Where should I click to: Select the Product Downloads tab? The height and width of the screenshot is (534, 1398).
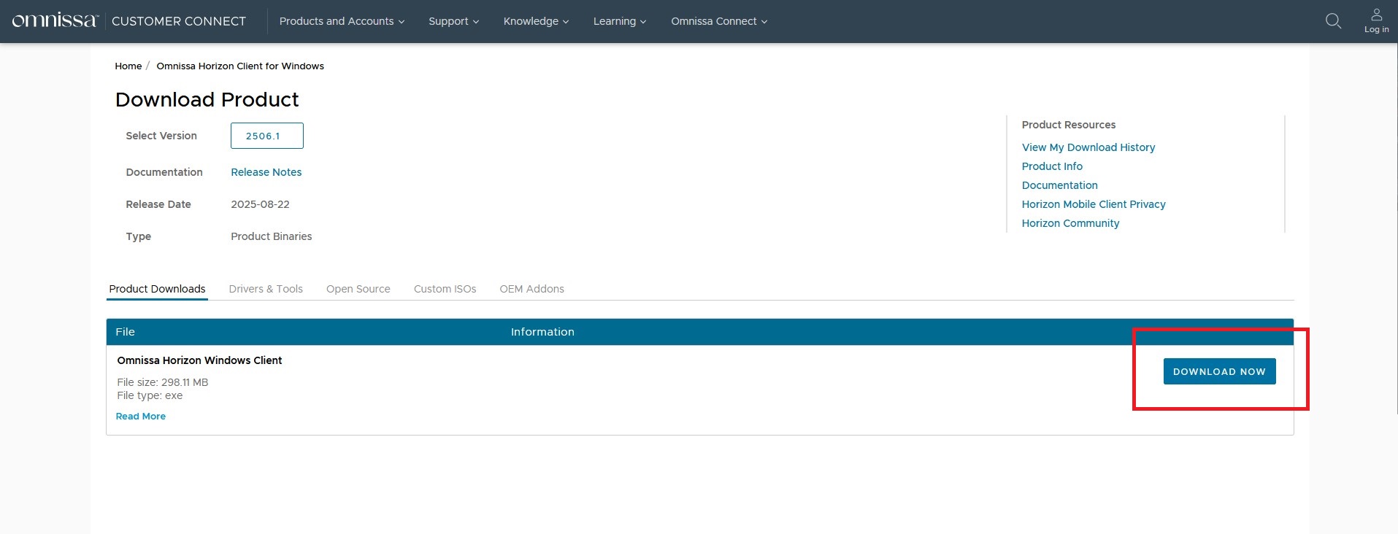point(157,289)
